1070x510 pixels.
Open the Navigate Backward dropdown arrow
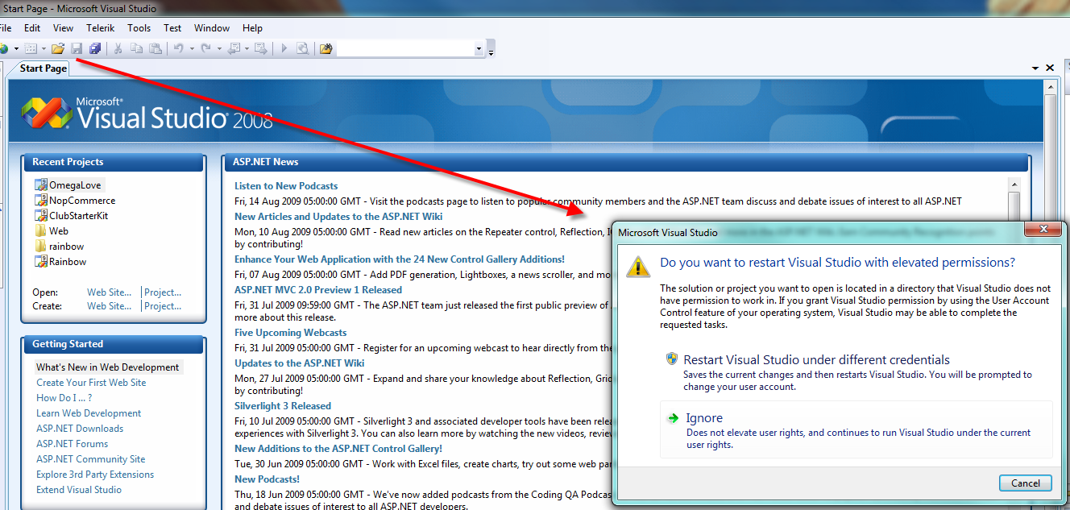click(x=247, y=49)
